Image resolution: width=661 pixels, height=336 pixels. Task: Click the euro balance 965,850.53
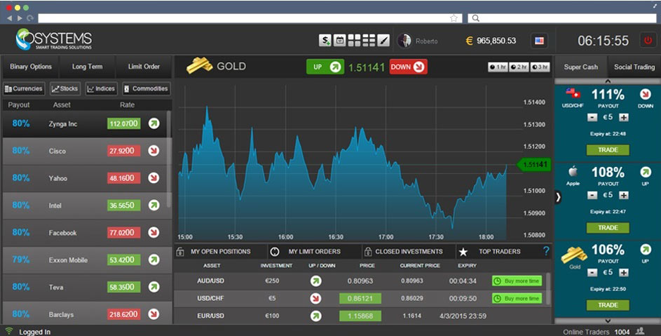click(491, 41)
